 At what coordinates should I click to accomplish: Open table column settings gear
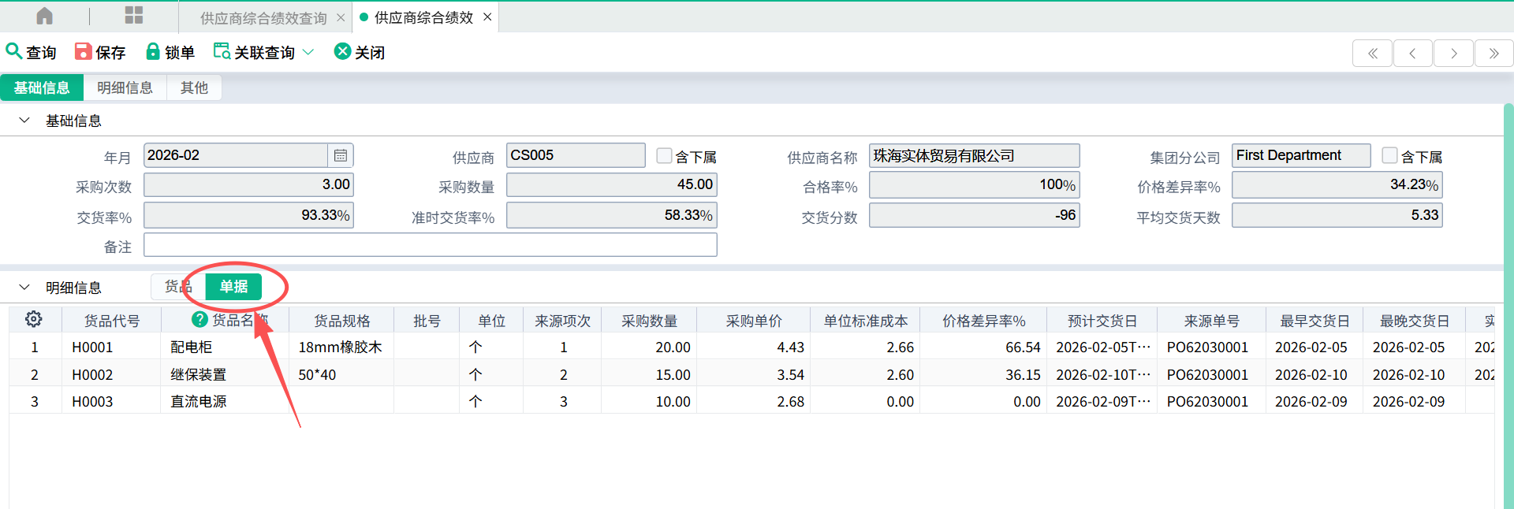(x=34, y=319)
